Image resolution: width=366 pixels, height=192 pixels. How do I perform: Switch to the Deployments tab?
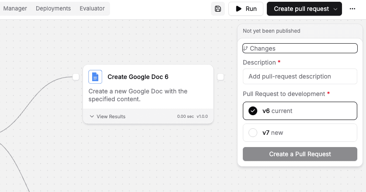(53, 8)
